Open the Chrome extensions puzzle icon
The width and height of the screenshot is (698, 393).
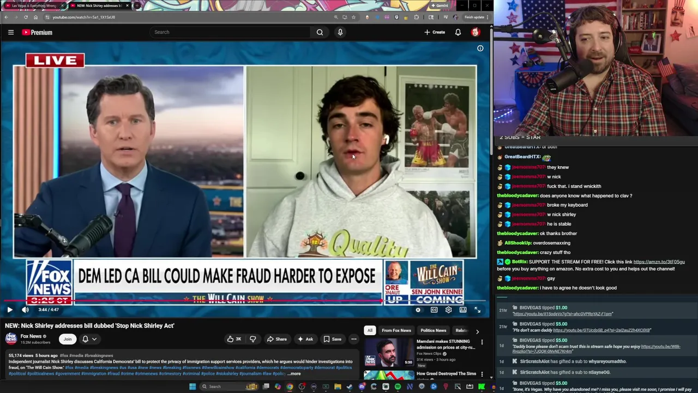click(416, 17)
